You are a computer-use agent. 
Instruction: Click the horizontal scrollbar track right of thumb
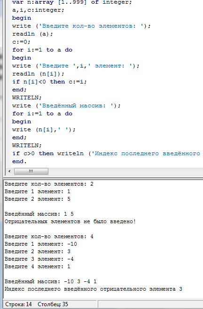(x=125, y=171)
